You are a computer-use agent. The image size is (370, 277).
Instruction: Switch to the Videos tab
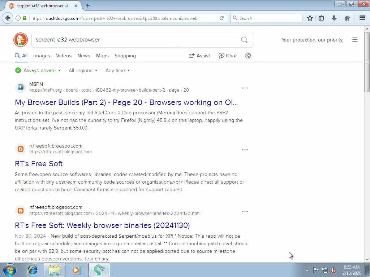(64, 56)
